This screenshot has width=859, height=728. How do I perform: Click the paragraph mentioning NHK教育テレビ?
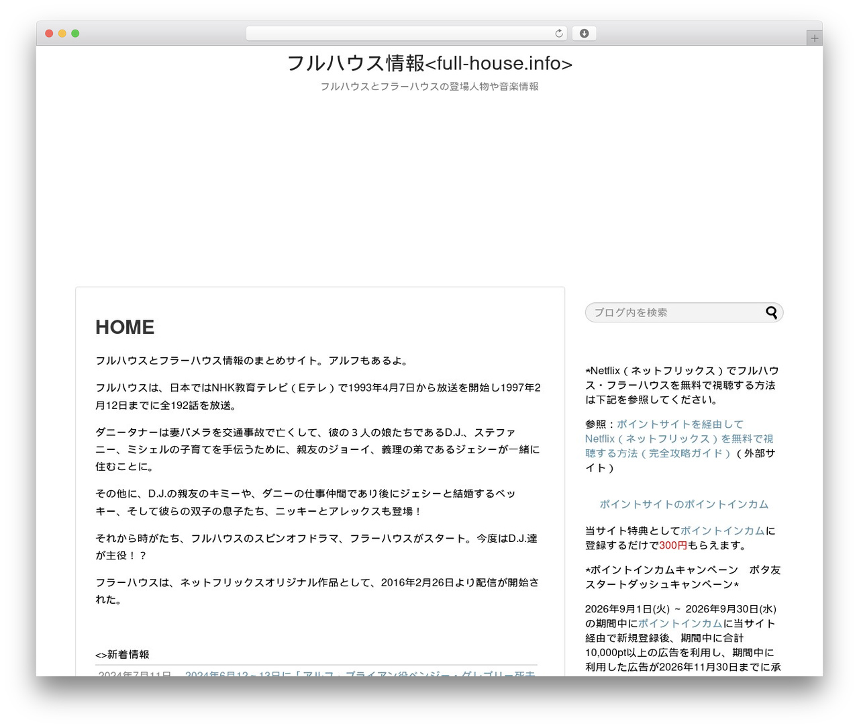pyautogui.click(x=318, y=396)
